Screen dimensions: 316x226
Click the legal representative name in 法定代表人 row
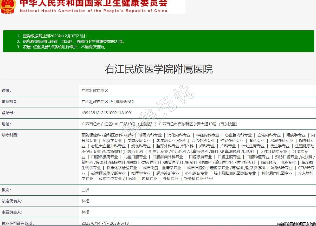(85, 201)
